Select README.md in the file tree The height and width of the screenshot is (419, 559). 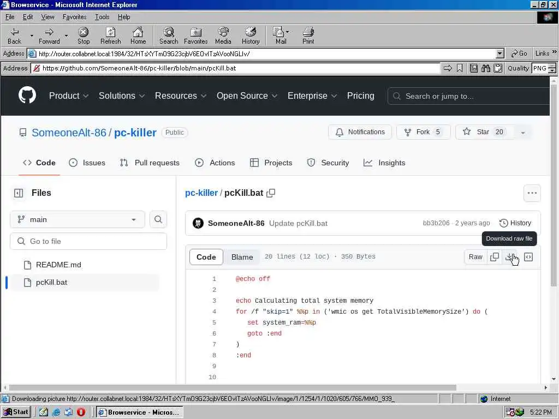[x=58, y=265]
